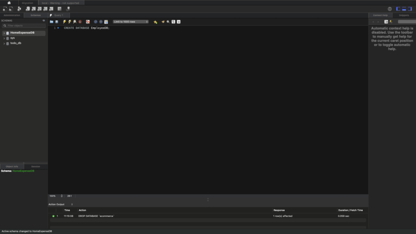Toggle the bottom output panel visibility
The width and height of the screenshot is (416, 234).
404,9
